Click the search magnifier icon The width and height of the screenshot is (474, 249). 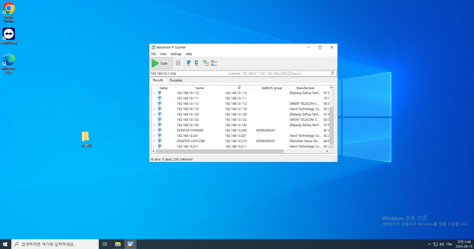pos(332,74)
